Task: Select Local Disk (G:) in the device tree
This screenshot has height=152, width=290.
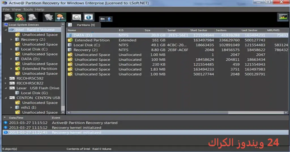Action: 34,93
